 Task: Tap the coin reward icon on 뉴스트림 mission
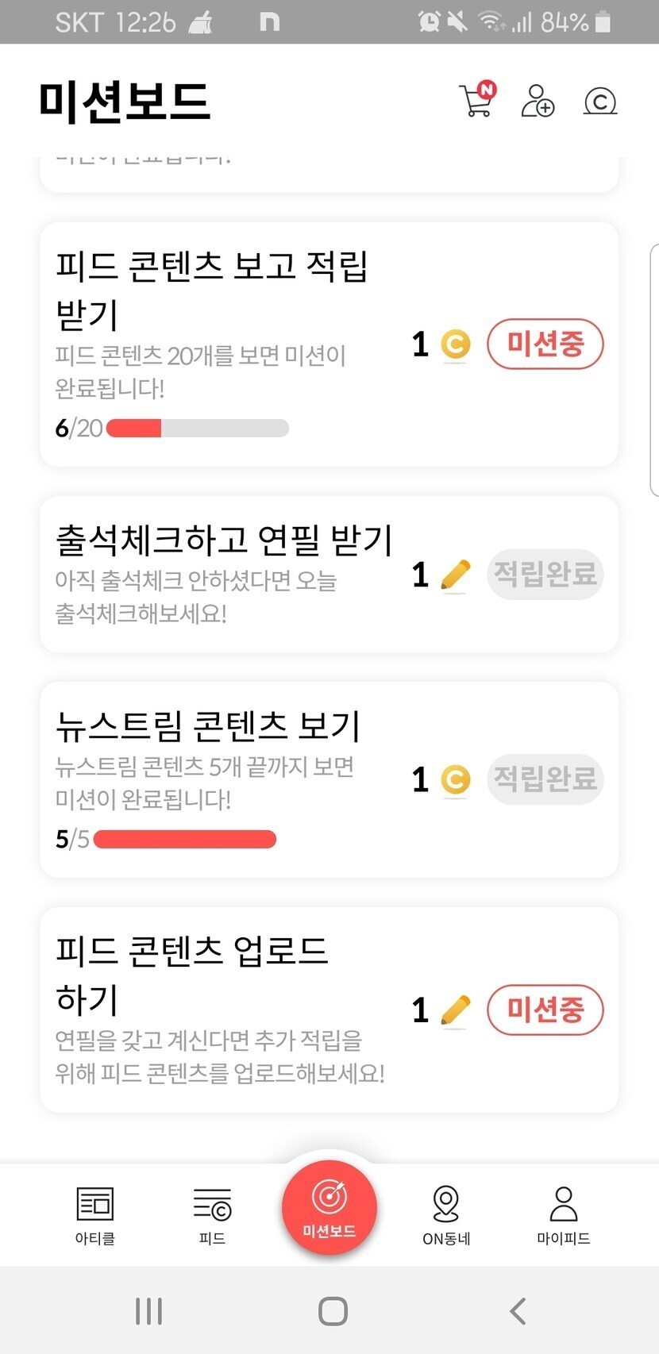pos(455,779)
